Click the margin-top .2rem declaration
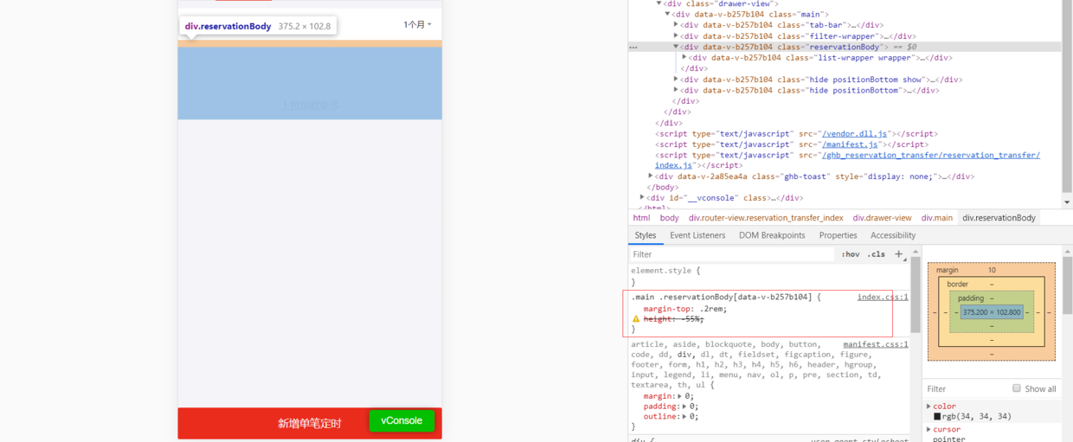The width and height of the screenshot is (1073, 442). 685,308
